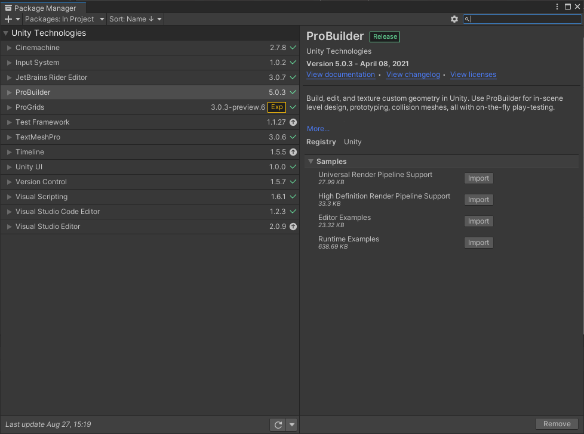Click the add package plus icon
The image size is (584, 434).
pyautogui.click(x=8, y=19)
